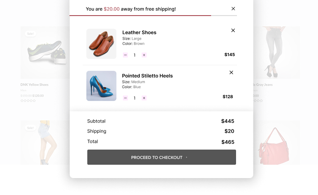Open the blue stiletto heels thumbnail
Screen dimensions: 318x195
[102, 86]
